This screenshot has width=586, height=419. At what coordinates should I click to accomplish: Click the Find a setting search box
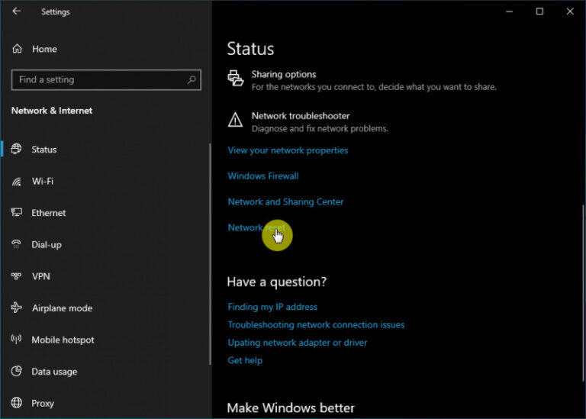pyautogui.click(x=106, y=79)
